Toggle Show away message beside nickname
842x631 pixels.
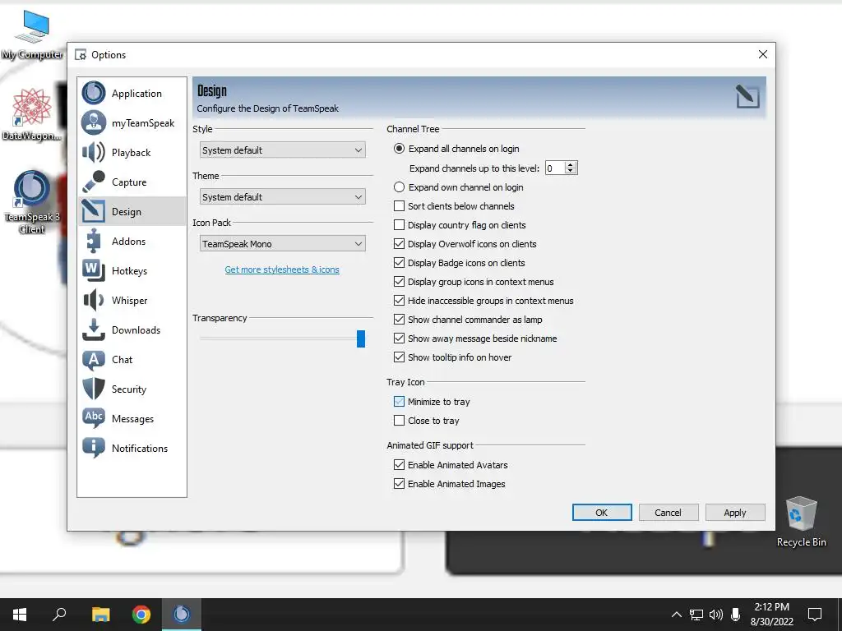click(x=475, y=339)
